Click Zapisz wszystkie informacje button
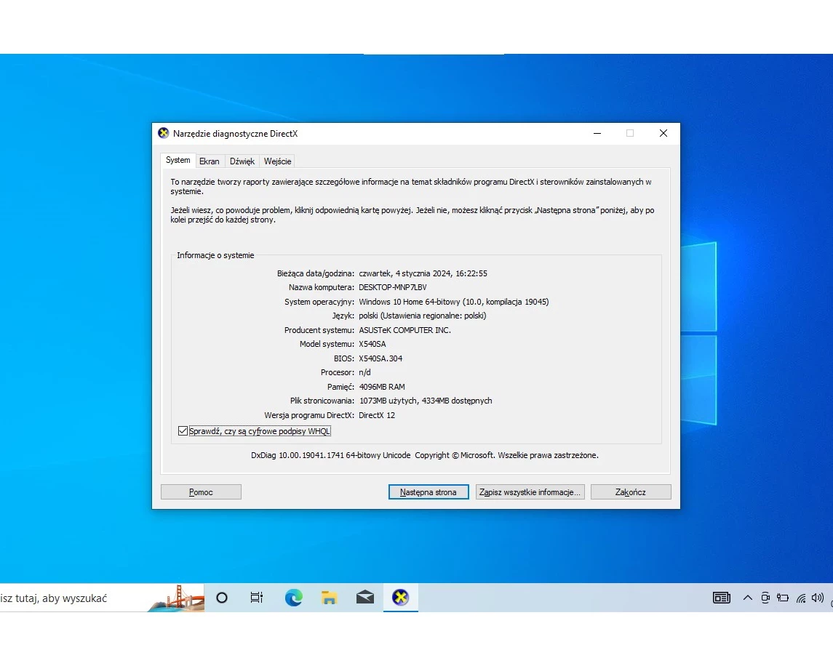Viewport: 833px width, 666px height. [x=530, y=492]
